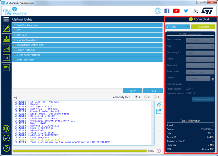
Task: Save the log with floppy disk icon
Action: tap(159, 112)
